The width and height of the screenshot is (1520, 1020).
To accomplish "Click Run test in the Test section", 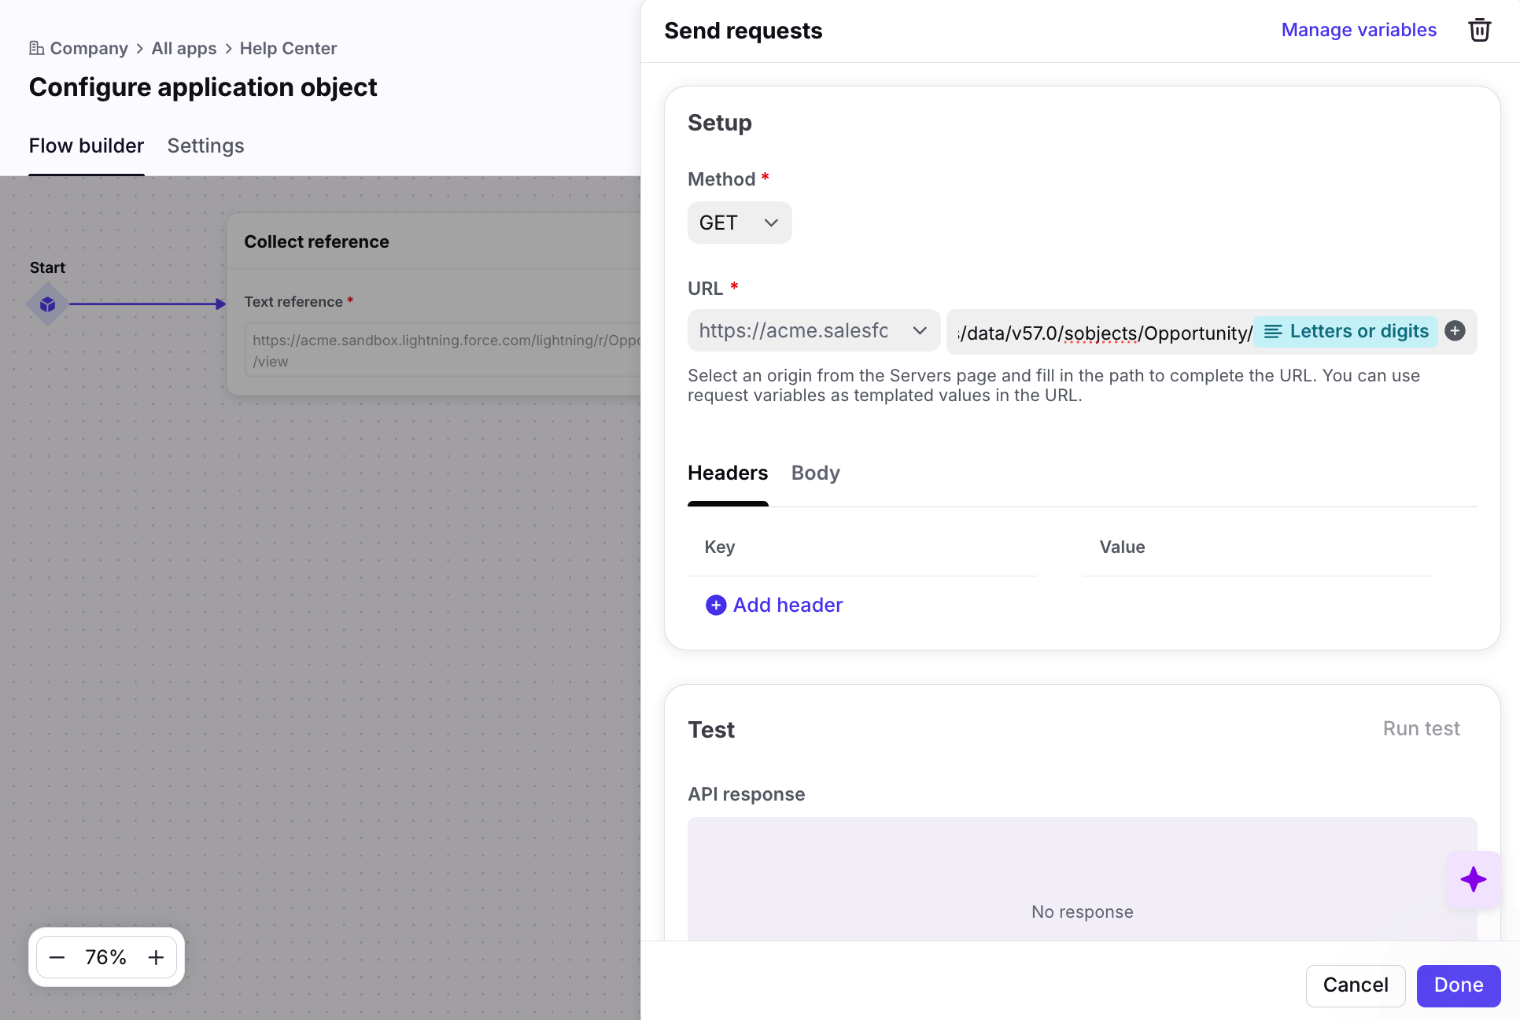I will 1421,728.
